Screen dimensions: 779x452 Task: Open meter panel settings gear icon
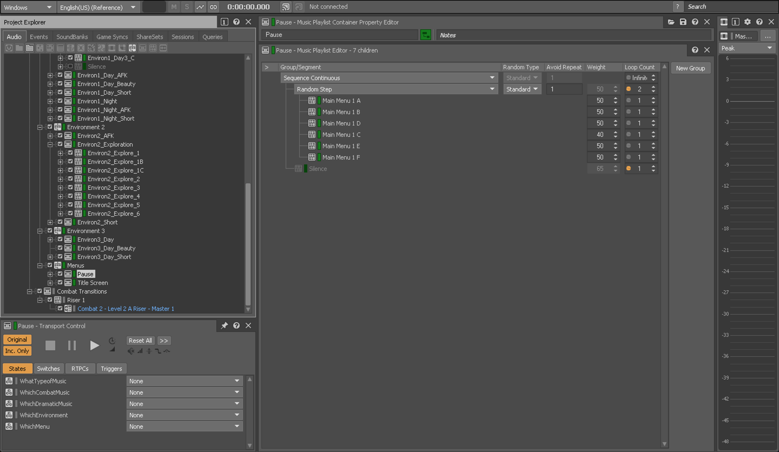pyautogui.click(x=747, y=22)
